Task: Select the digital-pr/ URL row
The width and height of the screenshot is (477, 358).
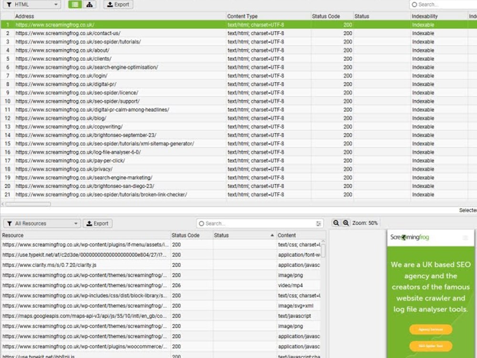Action: pyautogui.click(x=238, y=84)
